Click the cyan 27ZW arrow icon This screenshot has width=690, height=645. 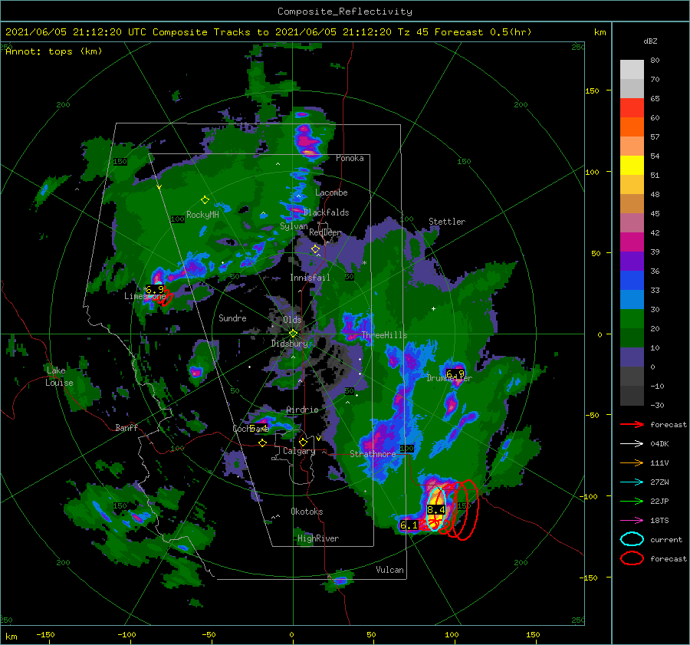click(632, 482)
